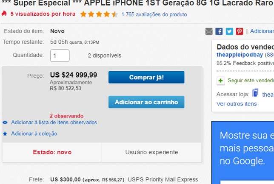Click the eye icon for watch list
The image size is (274, 184).
pyautogui.click(x=5, y=123)
